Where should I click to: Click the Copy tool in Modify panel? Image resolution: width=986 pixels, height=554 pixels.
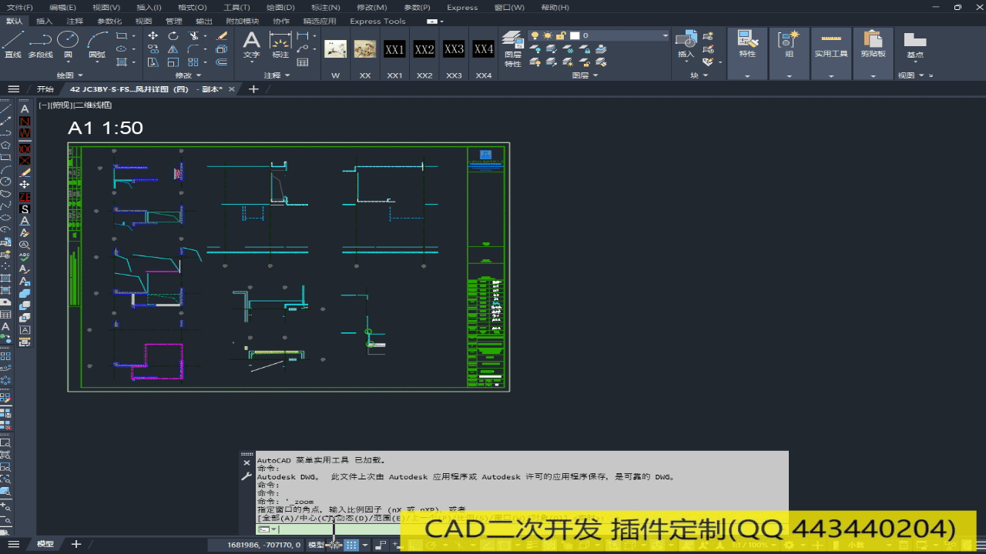coord(153,49)
